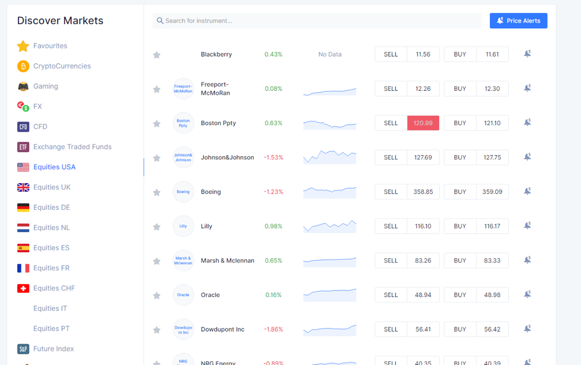Image resolution: width=581 pixels, height=365 pixels.
Task: Open Favourites category with star icon
Action: coord(23,46)
